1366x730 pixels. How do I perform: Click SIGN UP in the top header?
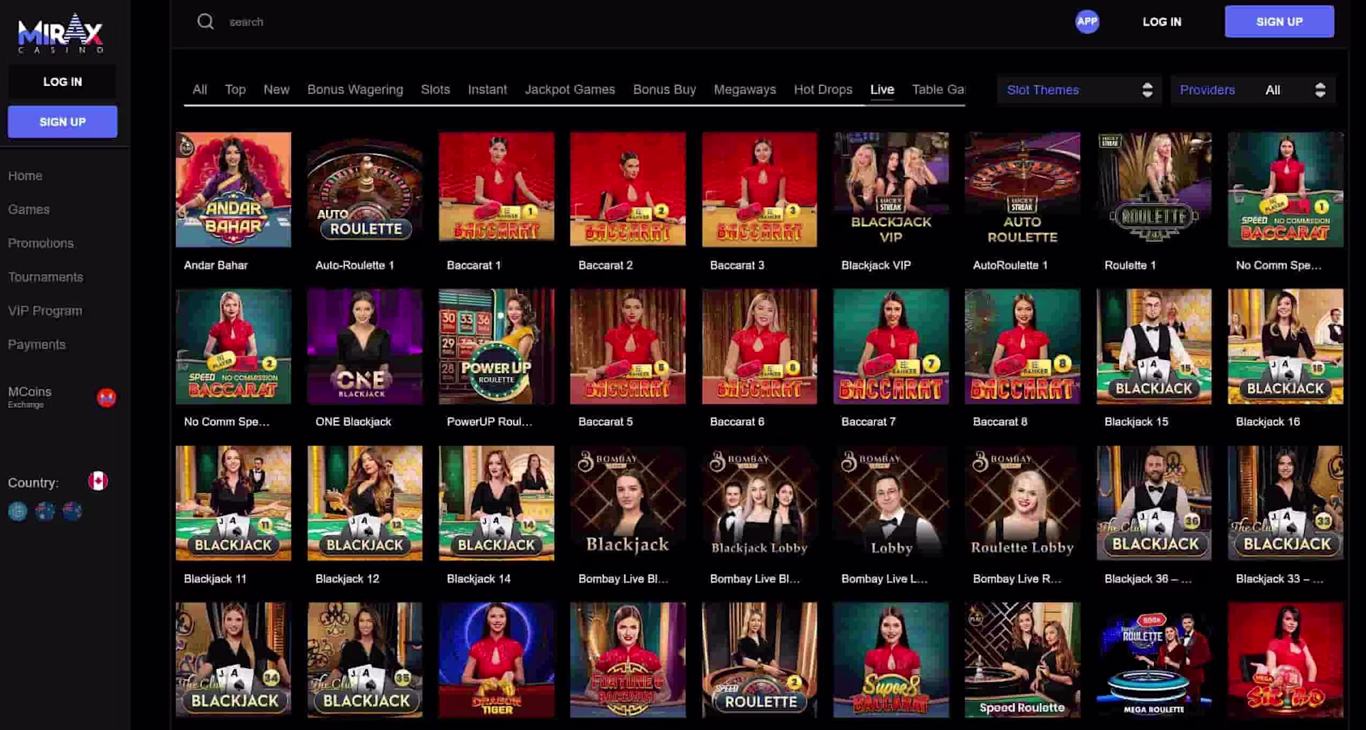tap(1279, 21)
